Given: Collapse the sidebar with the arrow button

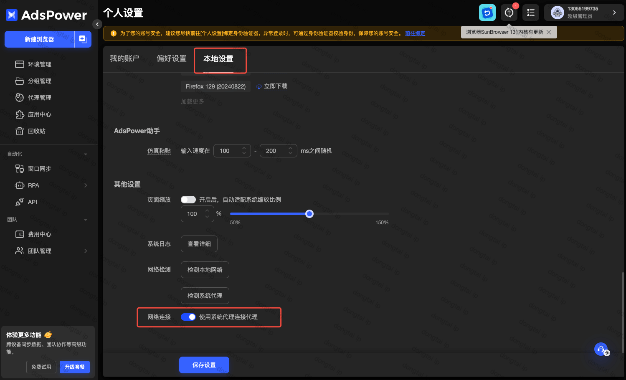Looking at the screenshot, I should point(97,24).
